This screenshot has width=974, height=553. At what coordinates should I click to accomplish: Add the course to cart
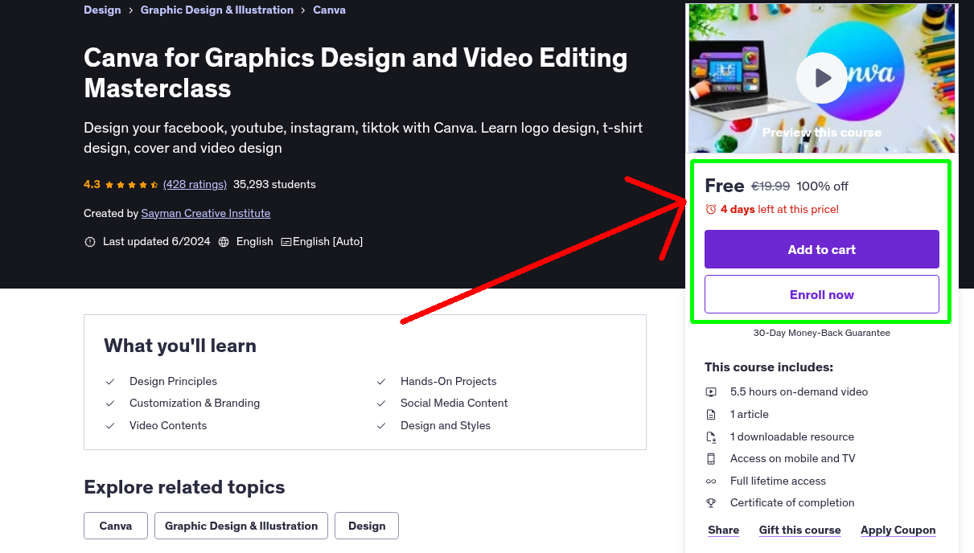click(x=822, y=249)
